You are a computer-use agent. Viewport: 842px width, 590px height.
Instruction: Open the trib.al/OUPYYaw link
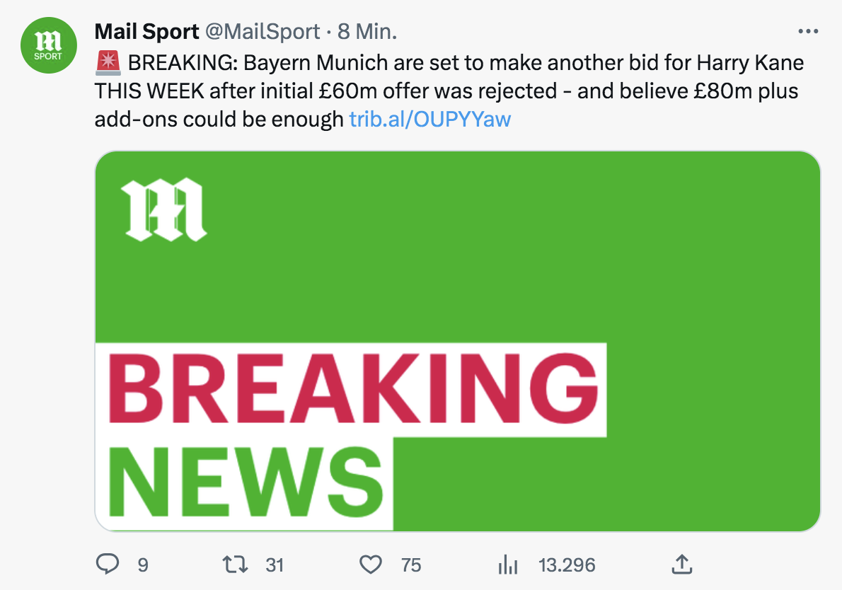click(429, 119)
